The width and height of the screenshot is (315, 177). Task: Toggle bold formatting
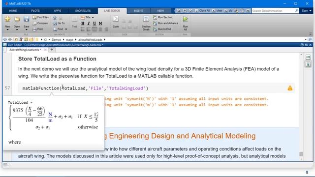point(83,24)
